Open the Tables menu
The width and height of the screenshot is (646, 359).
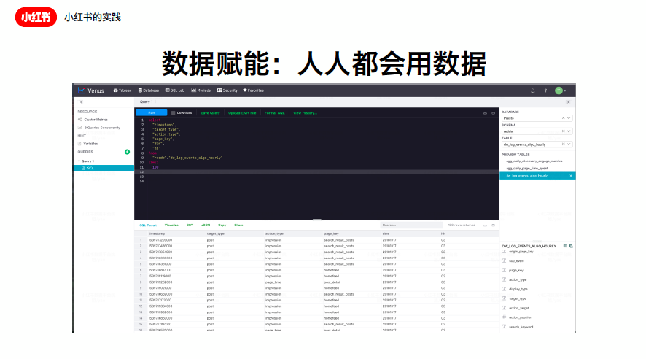point(122,90)
